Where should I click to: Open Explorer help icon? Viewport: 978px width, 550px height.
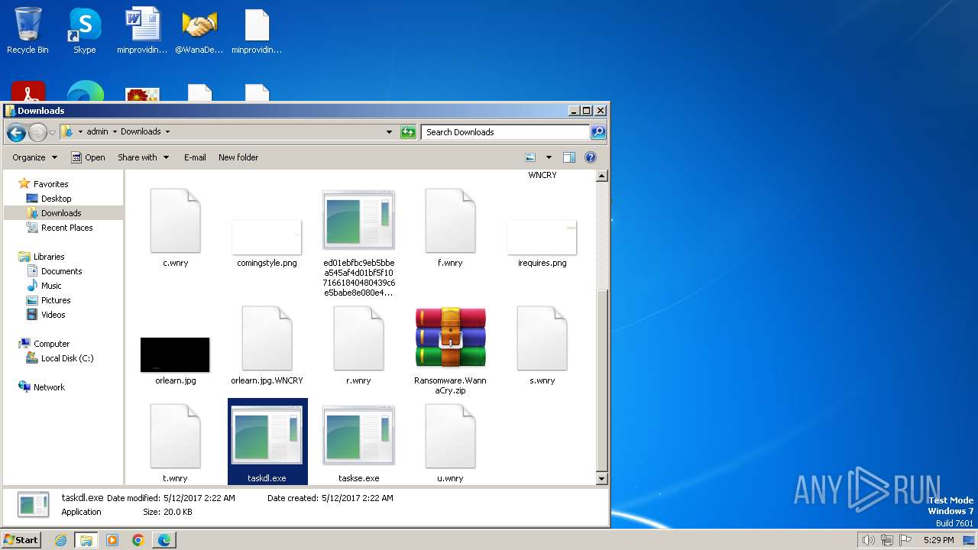591,157
